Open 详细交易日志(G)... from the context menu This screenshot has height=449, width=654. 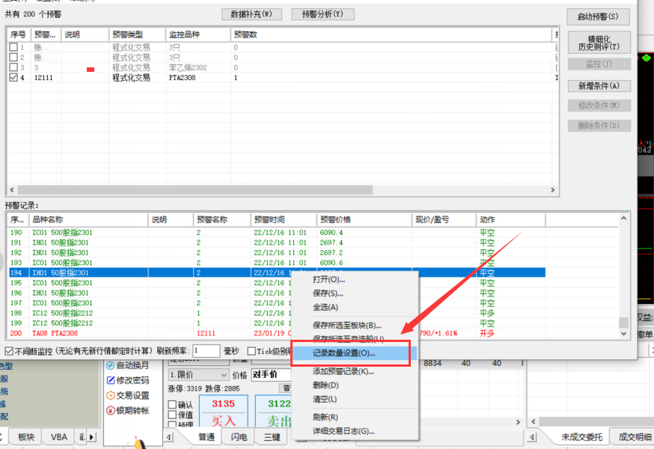coord(343,431)
